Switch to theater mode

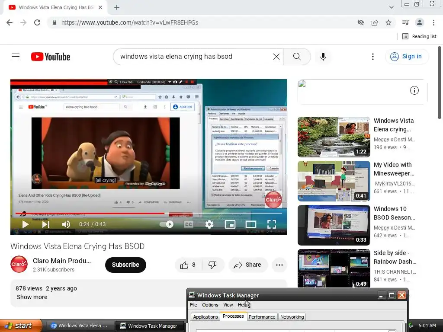click(x=251, y=224)
